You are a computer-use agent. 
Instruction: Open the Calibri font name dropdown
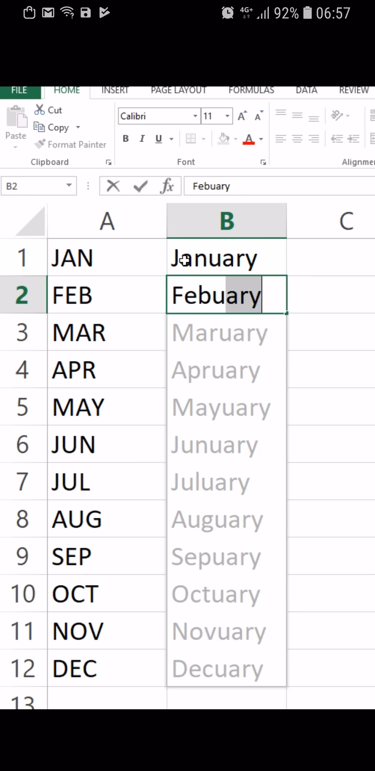195,116
